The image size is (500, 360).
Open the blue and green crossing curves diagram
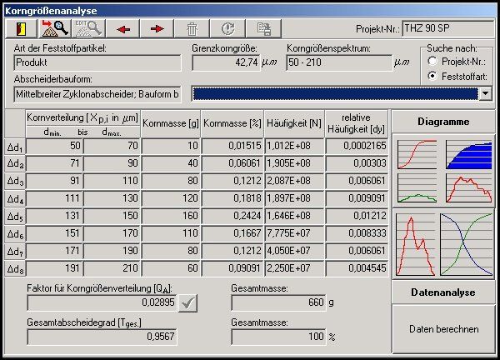point(465,246)
